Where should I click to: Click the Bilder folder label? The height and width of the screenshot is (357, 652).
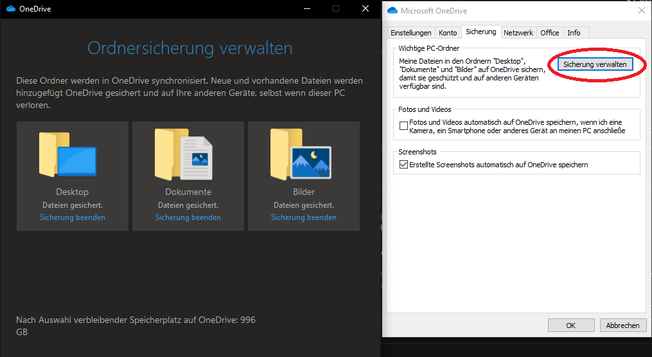(x=304, y=192)
